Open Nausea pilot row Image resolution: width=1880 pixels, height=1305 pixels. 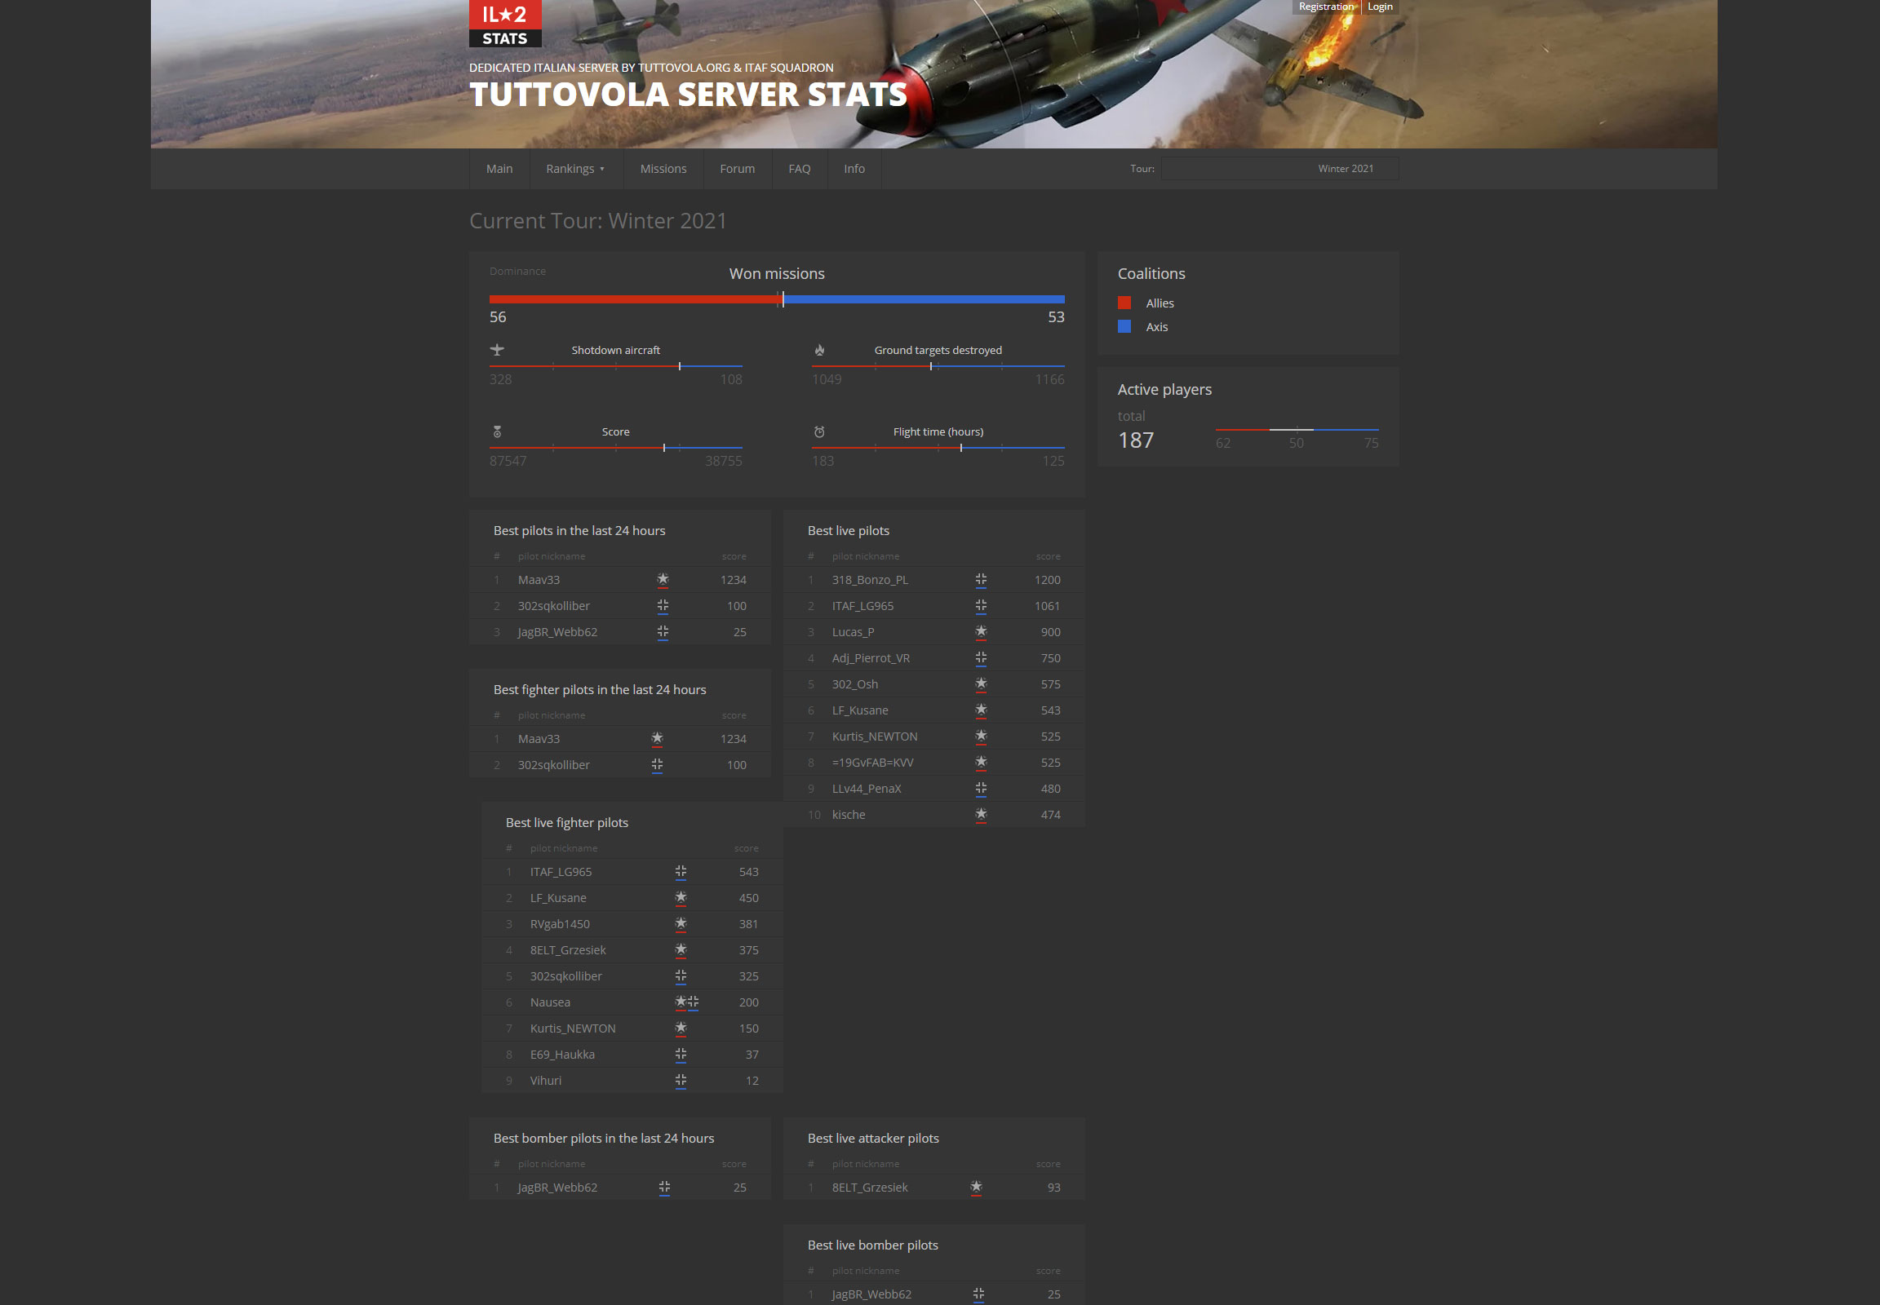click(x=632, y=1002)
